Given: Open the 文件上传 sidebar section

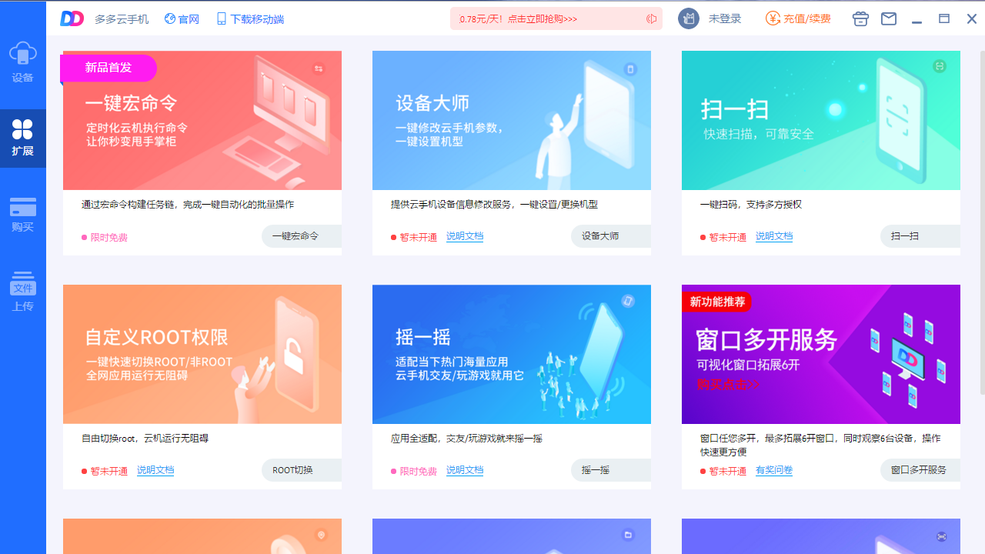Looking at the screenshot, I should [x=23, y=292].
